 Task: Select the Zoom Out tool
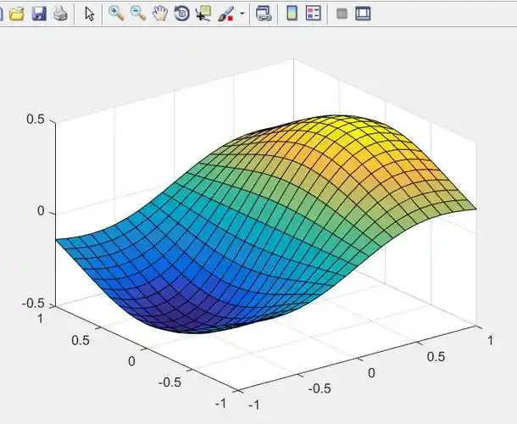(x=137, y=14)
